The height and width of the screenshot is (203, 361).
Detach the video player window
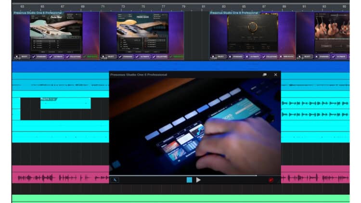(265, 75)
